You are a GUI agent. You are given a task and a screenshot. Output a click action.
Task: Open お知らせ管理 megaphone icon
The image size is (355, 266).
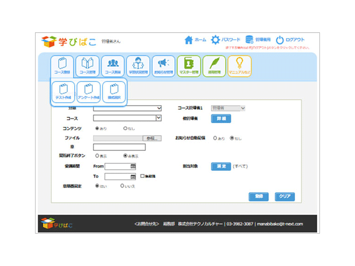[x=163, y=66]
